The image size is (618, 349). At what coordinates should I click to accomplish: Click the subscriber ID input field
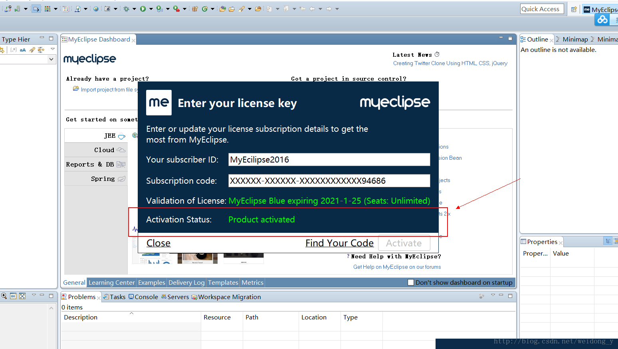click(329, 159)
